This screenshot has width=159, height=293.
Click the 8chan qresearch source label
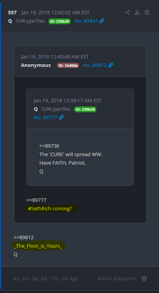[x=117, y=278]
